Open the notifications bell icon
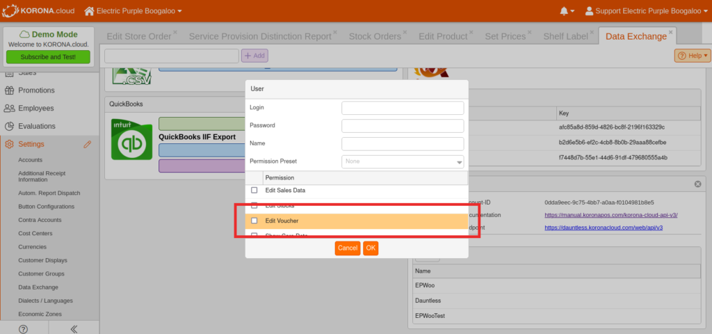 (564, 10)
